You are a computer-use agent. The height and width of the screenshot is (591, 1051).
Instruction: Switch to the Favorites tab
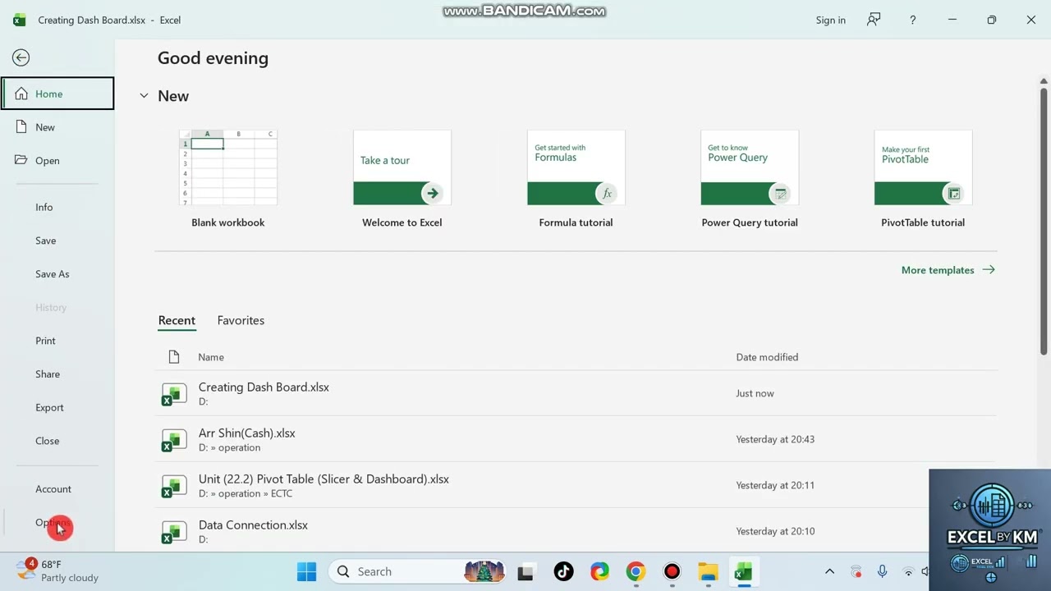click(x=241, y=320)
